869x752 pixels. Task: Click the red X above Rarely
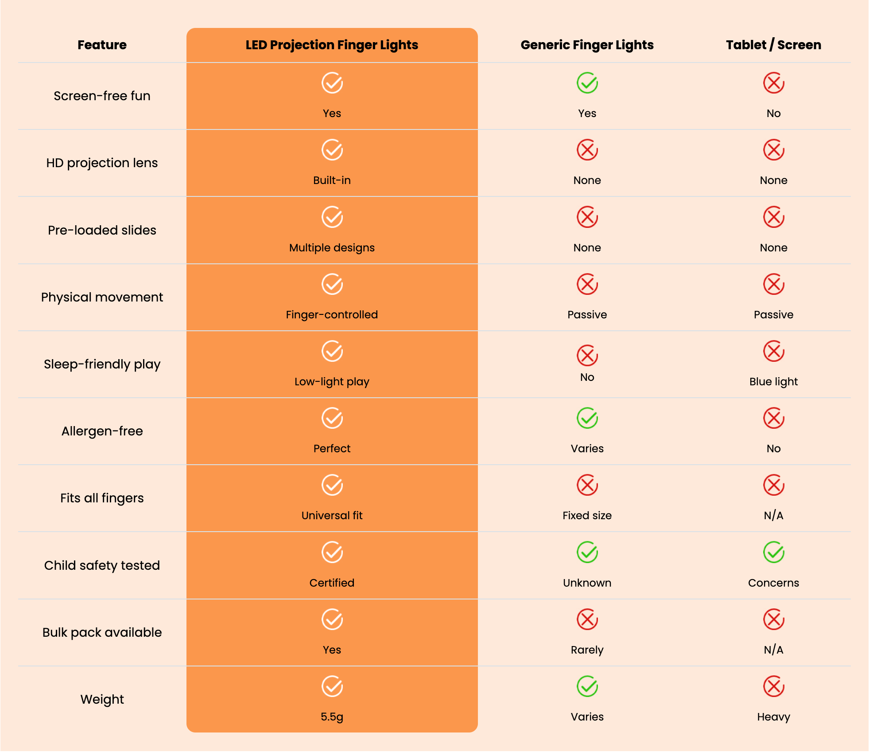(587, 619)
